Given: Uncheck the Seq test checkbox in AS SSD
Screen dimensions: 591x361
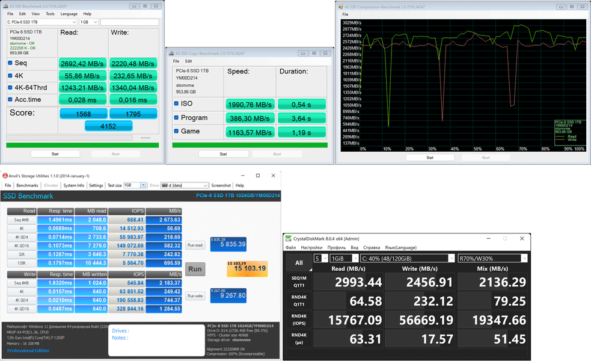Looking at the screenshot, I should (x=10, y=63).
